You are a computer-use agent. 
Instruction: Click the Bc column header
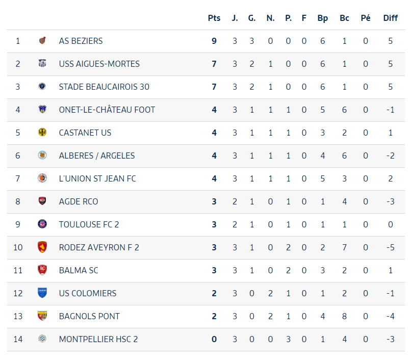tap(344, 18)
